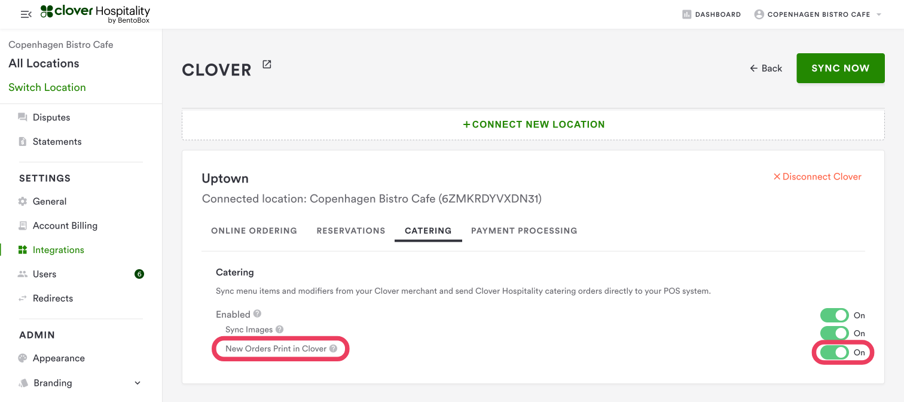Viewport: 904px width, 402px height.
Task: Collapse sidebar with the menu icon
Action: click(26, 14)
